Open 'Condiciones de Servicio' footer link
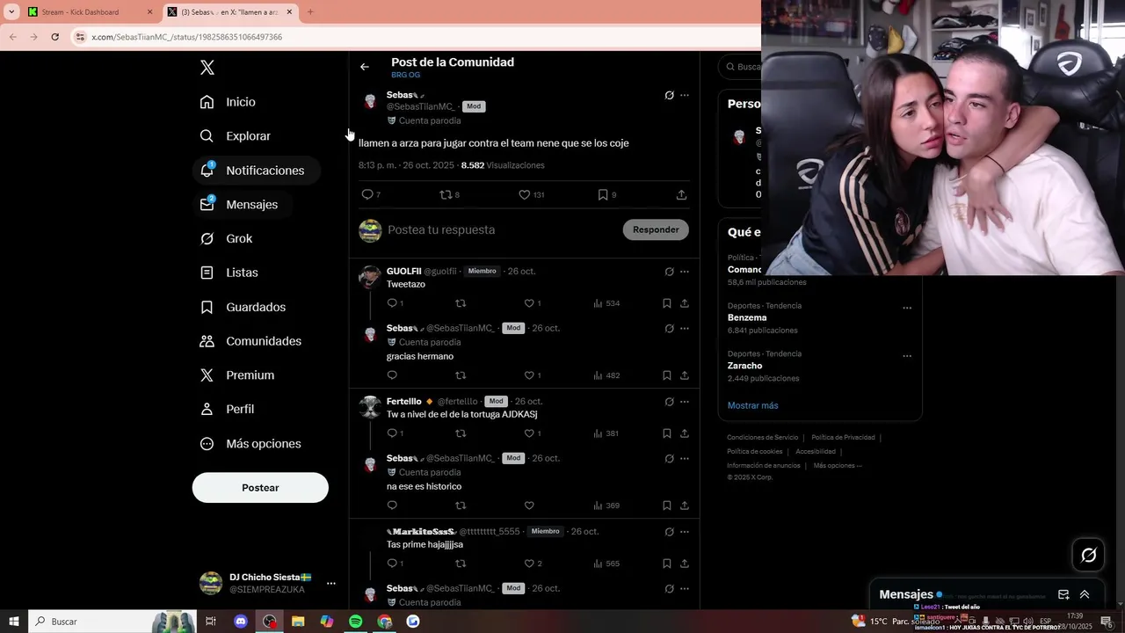 pos(763,438)
